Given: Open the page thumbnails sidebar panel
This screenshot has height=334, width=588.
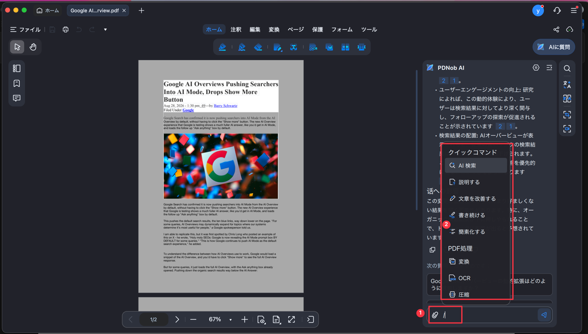Looking at the screenshot, I should click(17, 68).
